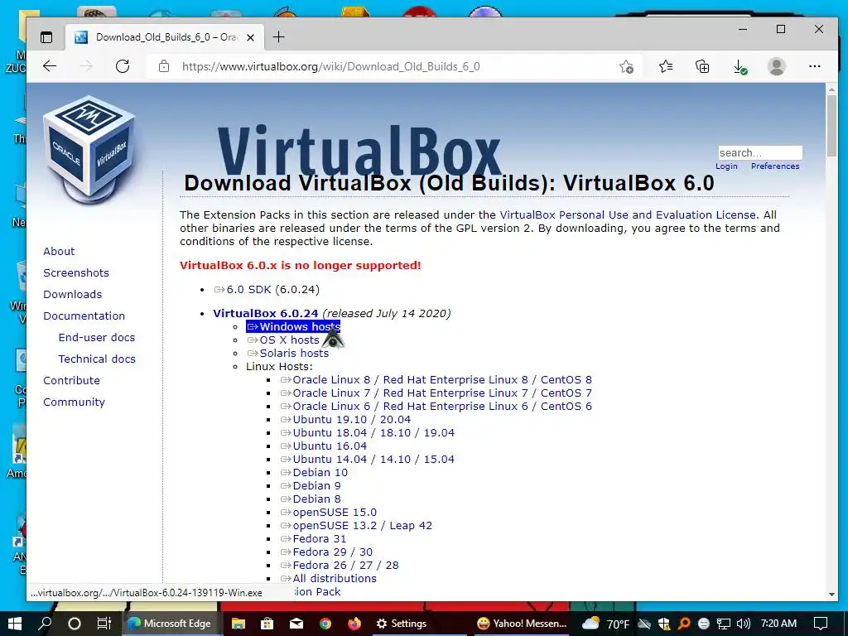The image size is (848, 636).
Task: Open Microsoft Store taskbar icon
Action: point(267,624)
